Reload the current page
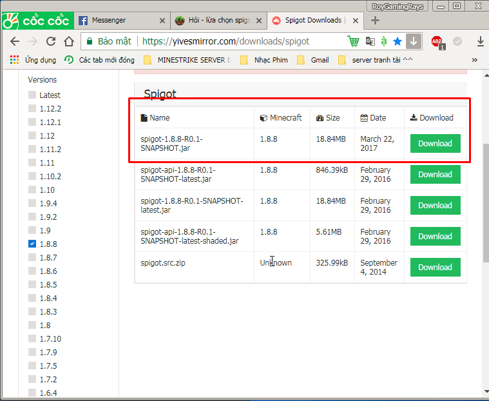The width and height of the screenshot is (489, 401). 51,41
